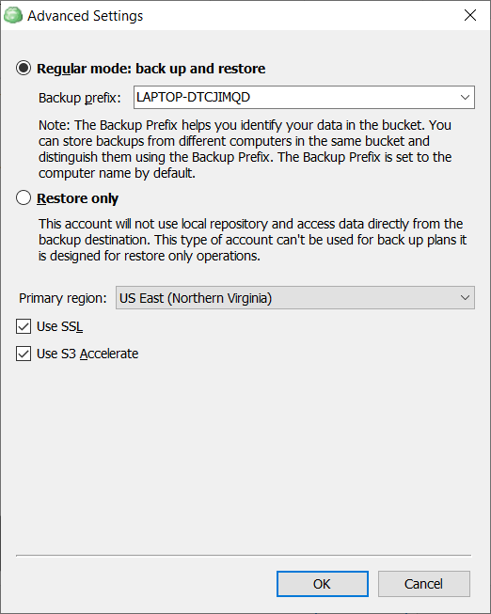Confirm settings with the OK button
The image size is (491, 614).
click(x=322, y=584)
